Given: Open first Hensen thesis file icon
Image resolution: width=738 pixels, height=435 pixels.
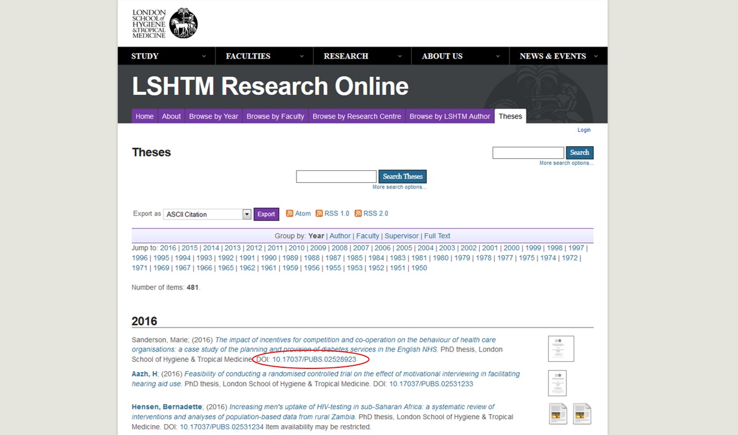Looking at the screenshot, I should point(558,414).
